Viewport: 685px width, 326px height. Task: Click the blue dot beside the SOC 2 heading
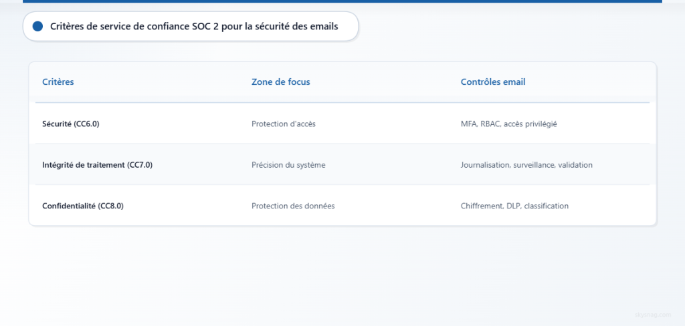click(x=37, y=26)
